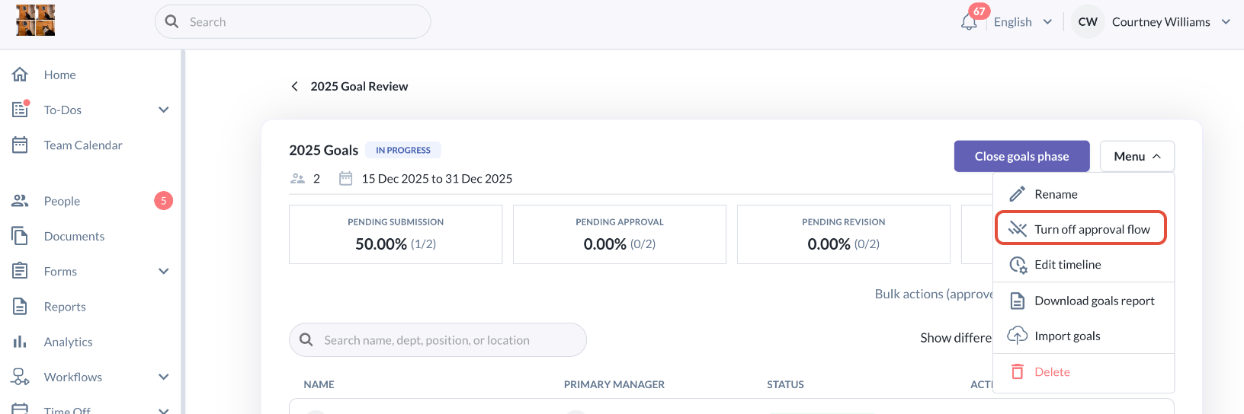
Task: Click the Reports page icon in sidebar
Action: (20, 306)
